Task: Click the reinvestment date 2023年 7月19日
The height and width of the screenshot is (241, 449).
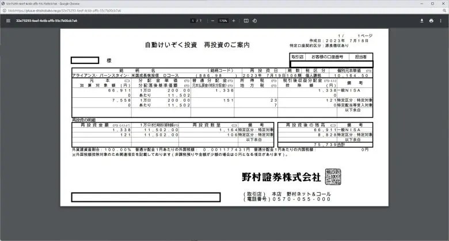Action: 264,75
